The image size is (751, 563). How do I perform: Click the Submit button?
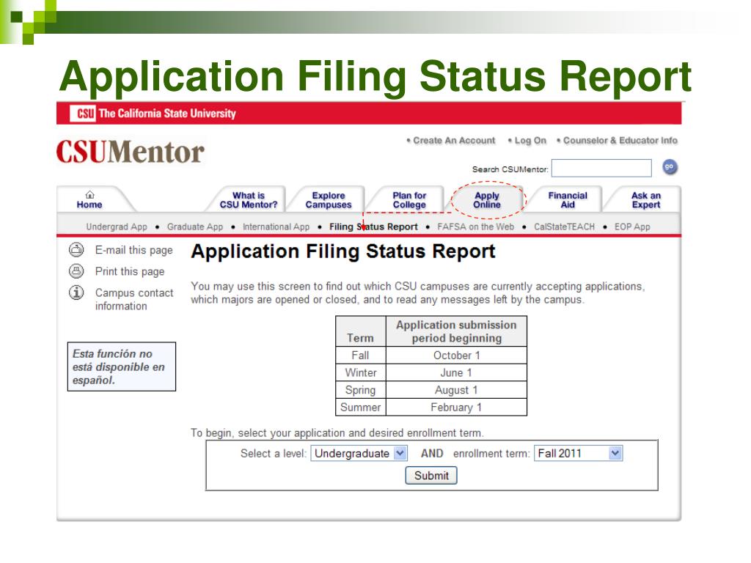tap(431, 475)
